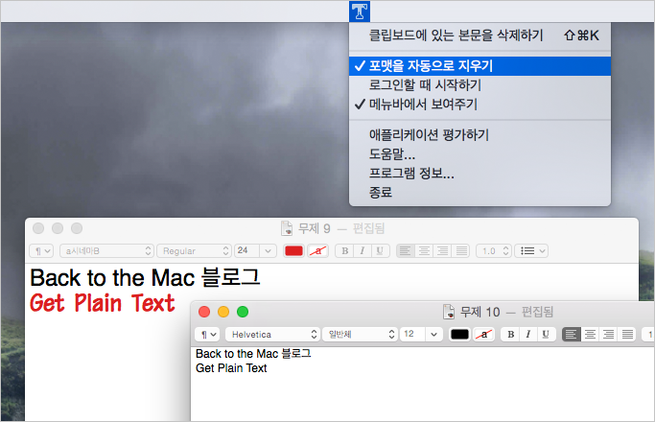The height and width of the screenshot is (422, 655).
Task: Toggle Underline in 무제 9 toolbar
Action: (x=380, y=250)
